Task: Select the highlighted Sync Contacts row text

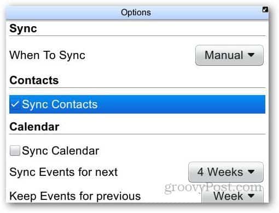Action: [60, 104]
